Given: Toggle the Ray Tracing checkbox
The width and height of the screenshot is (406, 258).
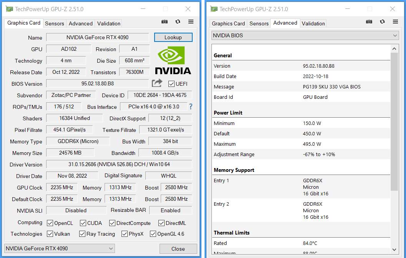Looking at the screenshot, I should tap(82, 234).
